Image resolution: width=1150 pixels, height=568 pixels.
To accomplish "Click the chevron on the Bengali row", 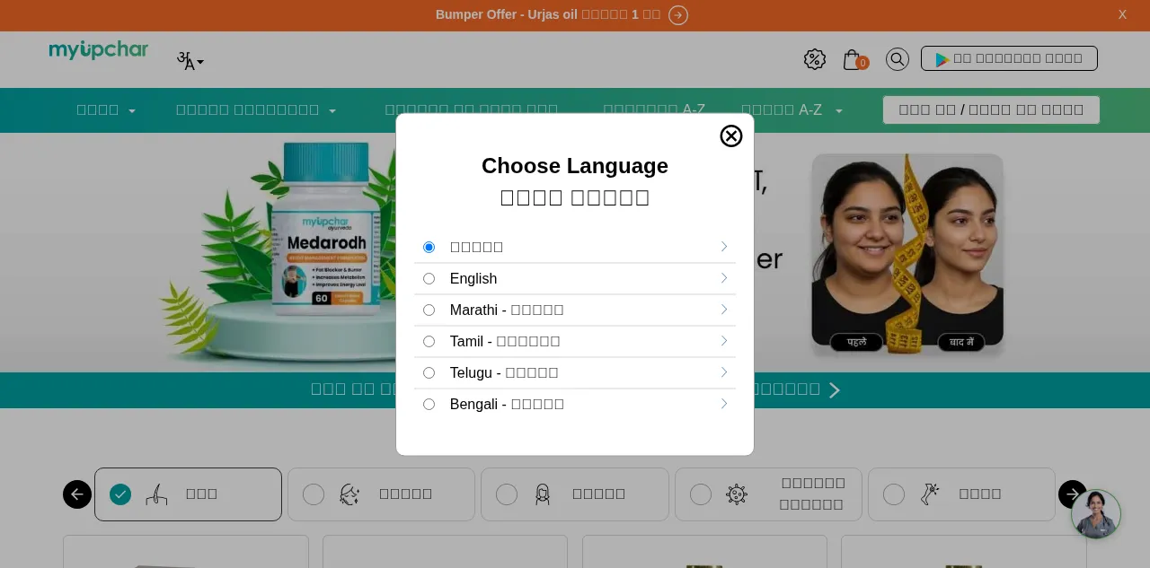I will (723, 404).
